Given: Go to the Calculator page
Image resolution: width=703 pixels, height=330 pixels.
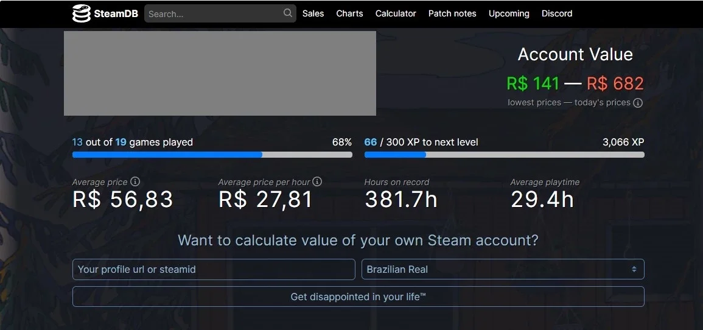Looking at the screenshot, I should [396, 13].
